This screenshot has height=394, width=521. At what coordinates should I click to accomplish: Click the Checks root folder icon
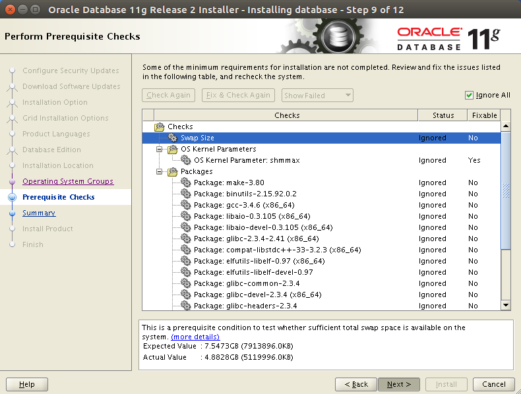[x=160, y=127]
